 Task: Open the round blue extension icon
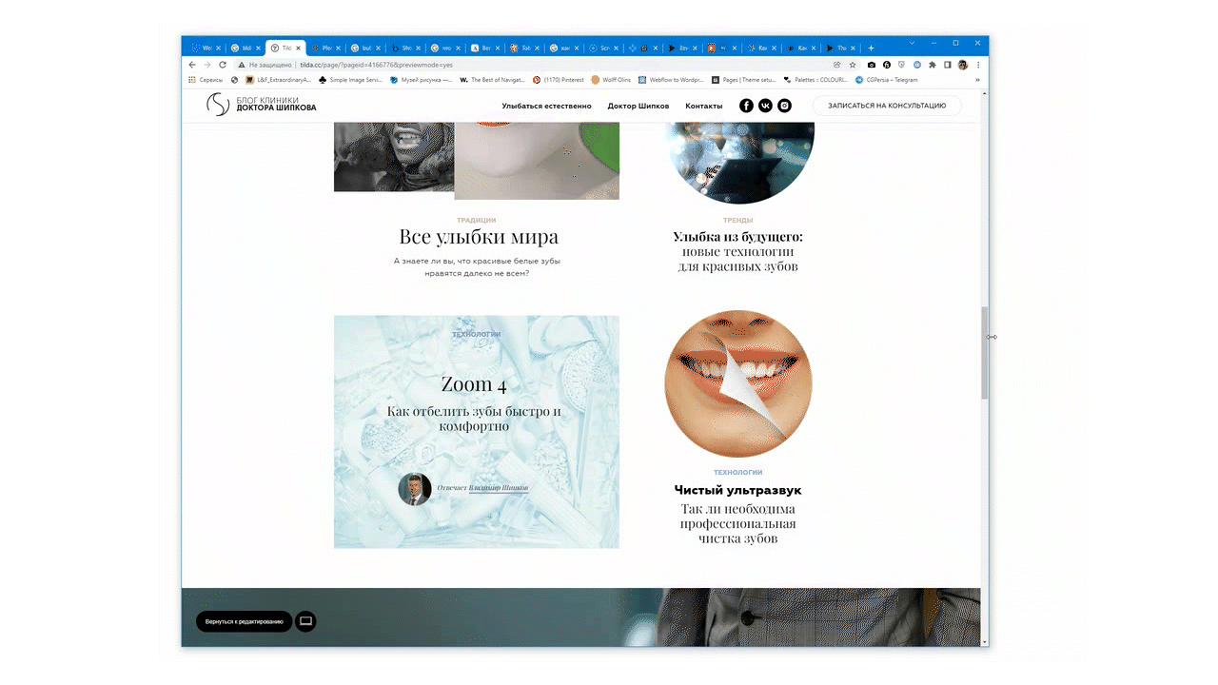(917, 65)
